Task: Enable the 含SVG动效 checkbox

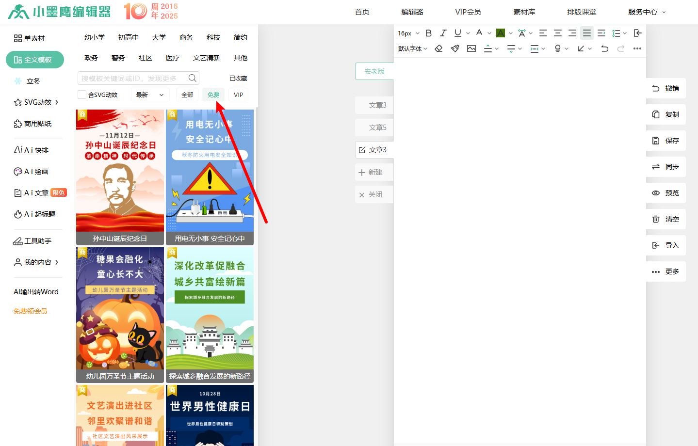Action: [x=82, y=95]
